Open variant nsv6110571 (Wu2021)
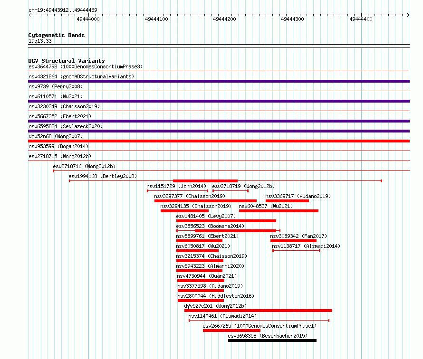Image resolution: width=423 pixels, height=359 pixels. [x=56, y=96]
